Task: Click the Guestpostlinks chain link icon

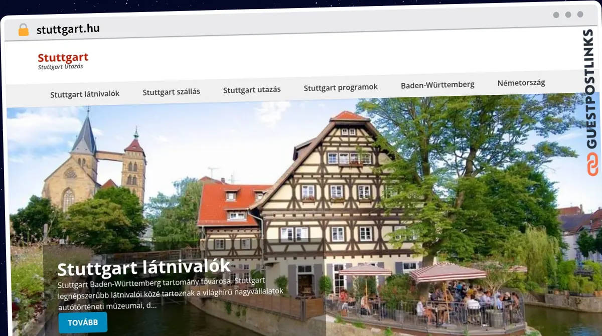Action: point(593,164)
